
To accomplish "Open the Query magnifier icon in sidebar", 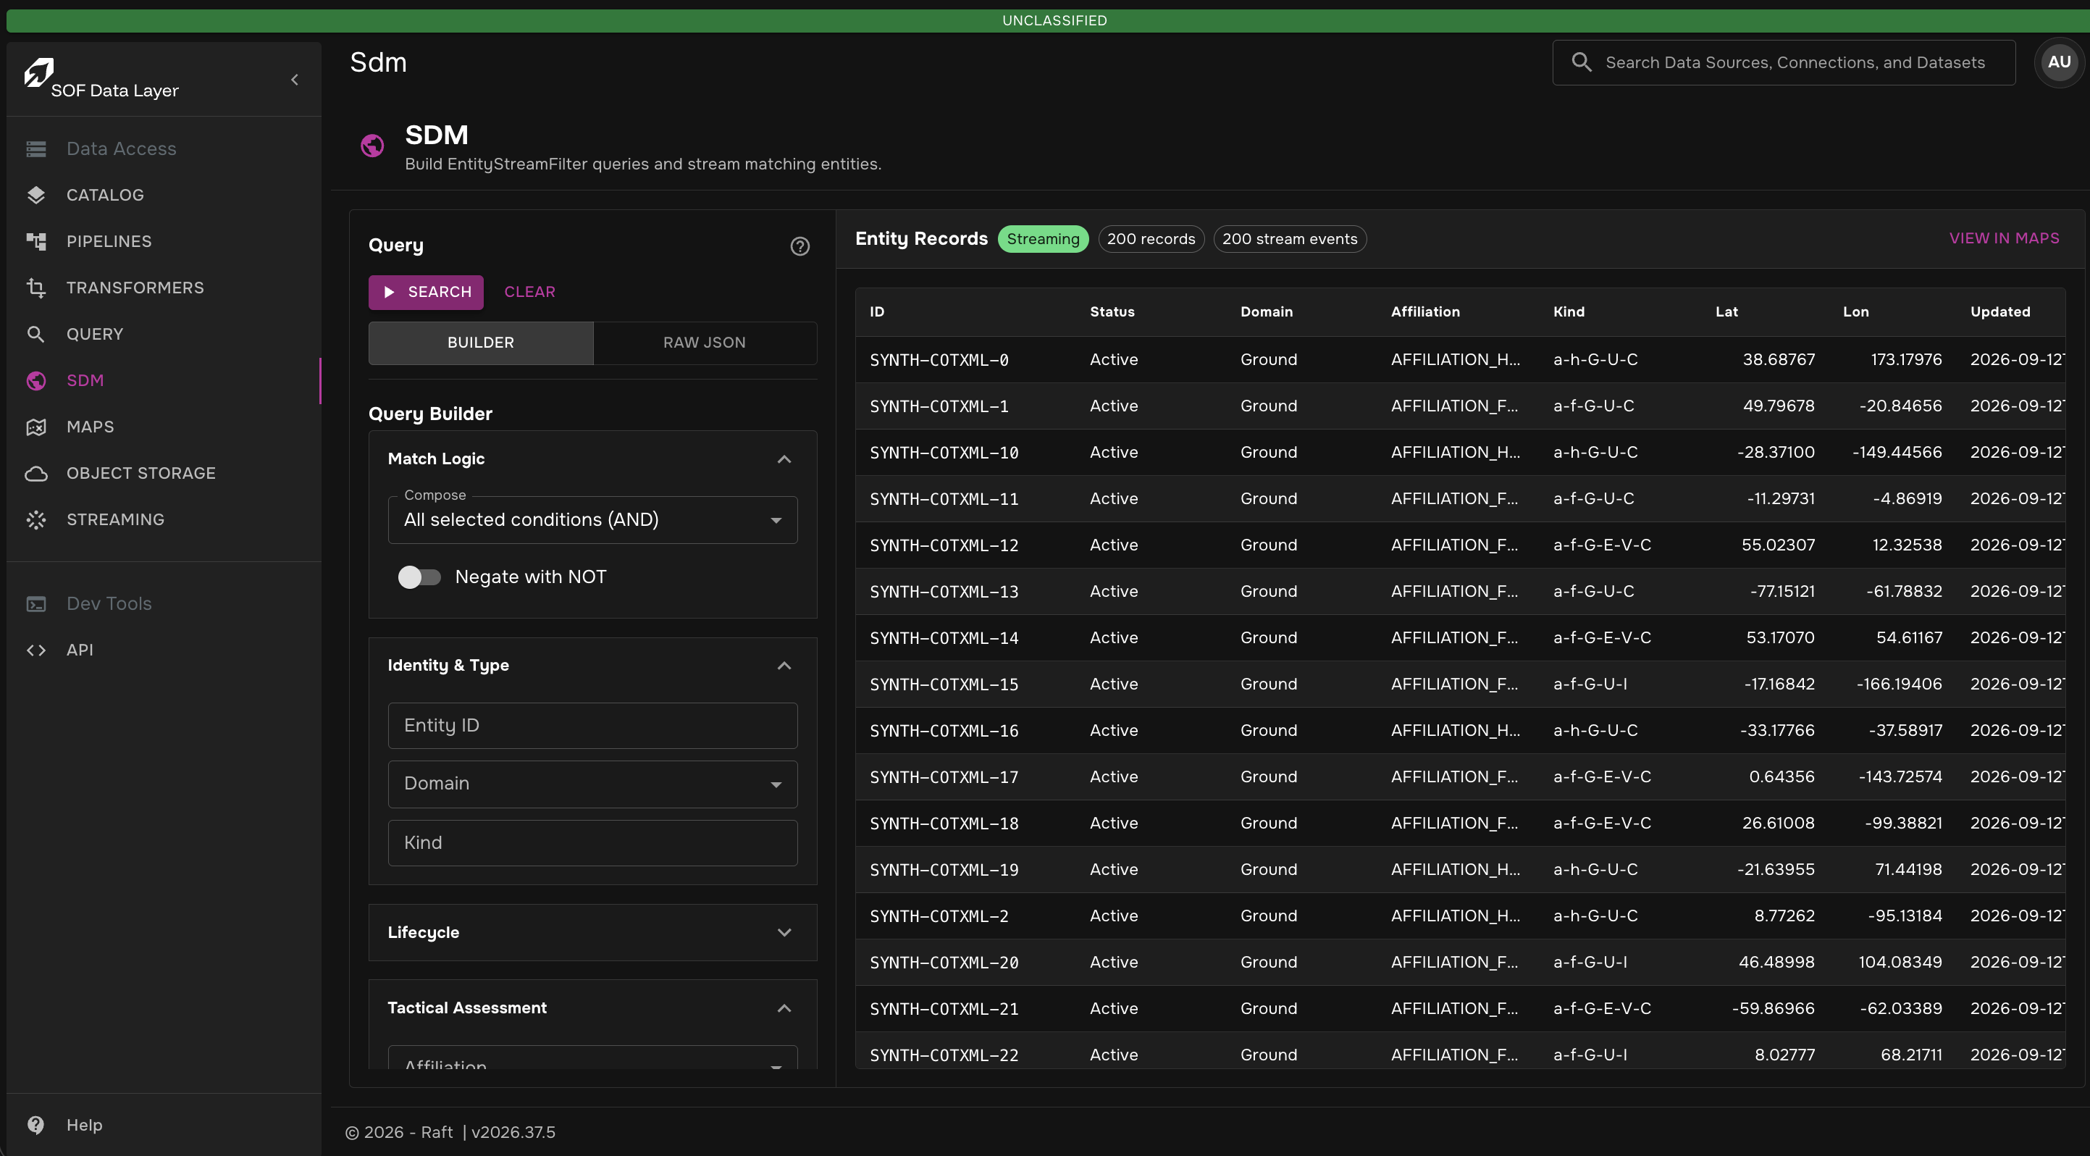I will (35, 333).
